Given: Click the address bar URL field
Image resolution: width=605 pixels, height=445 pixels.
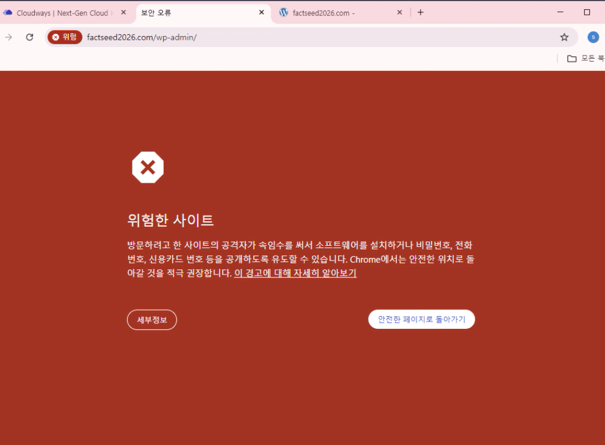Looking at the screenshot, I should pyautogui.click(x=312, y=37).
